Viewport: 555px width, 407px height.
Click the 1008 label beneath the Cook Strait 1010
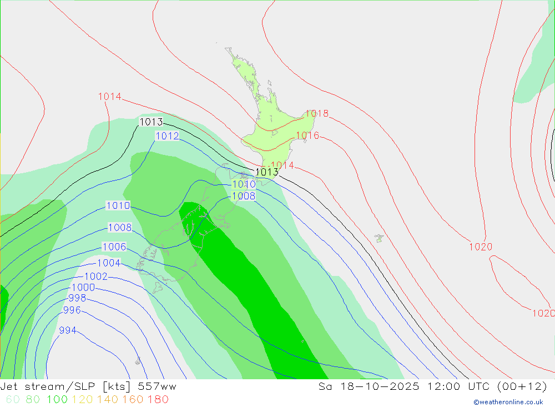tap(243, 196)
